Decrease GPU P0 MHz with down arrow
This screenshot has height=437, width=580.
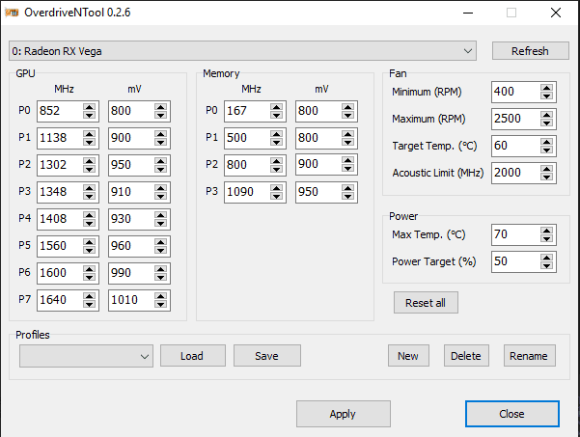[89, 115]
